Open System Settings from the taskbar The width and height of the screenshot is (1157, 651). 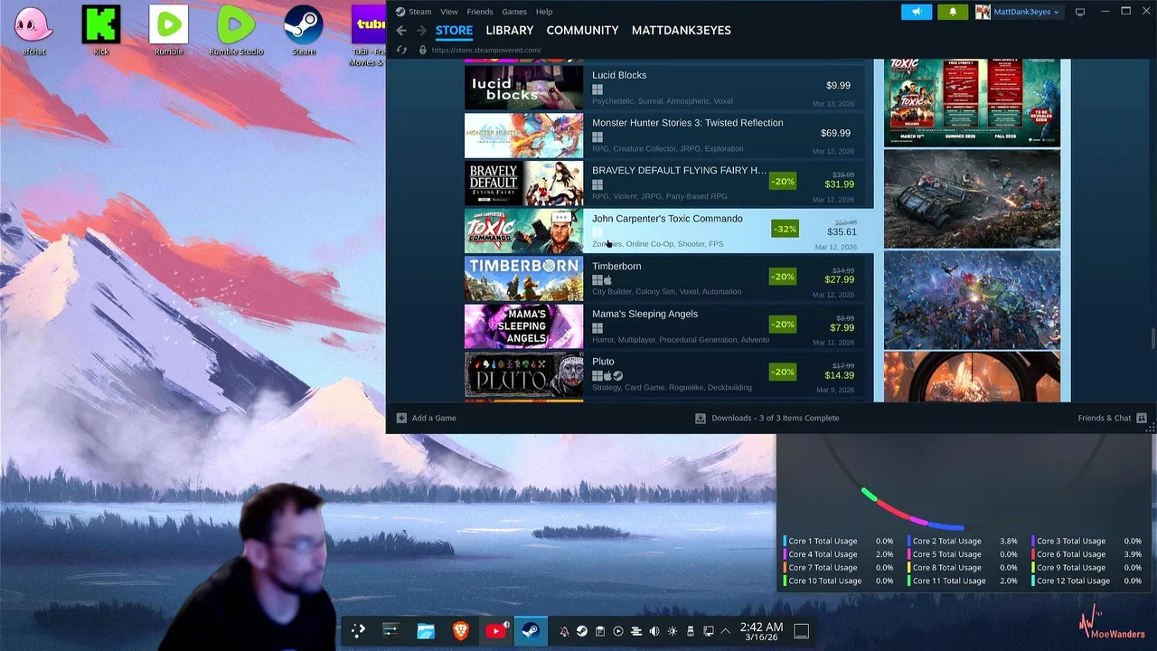[x=390, y=630]
